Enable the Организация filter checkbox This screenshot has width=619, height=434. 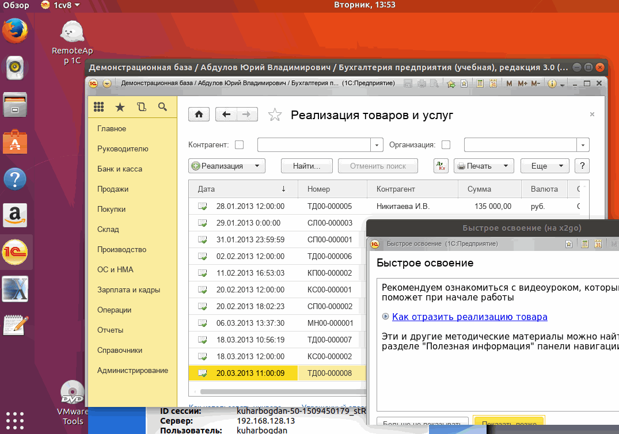click(x=446, y=144)
